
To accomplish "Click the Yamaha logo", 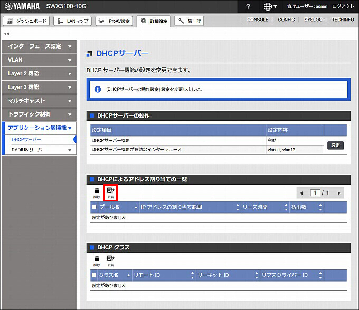I will click(x=22, y=6).
